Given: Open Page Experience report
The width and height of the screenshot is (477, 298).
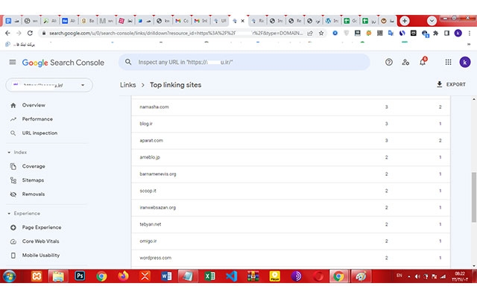Looking at the screenshot, I should pyautogui.click(x=42, y=227).
